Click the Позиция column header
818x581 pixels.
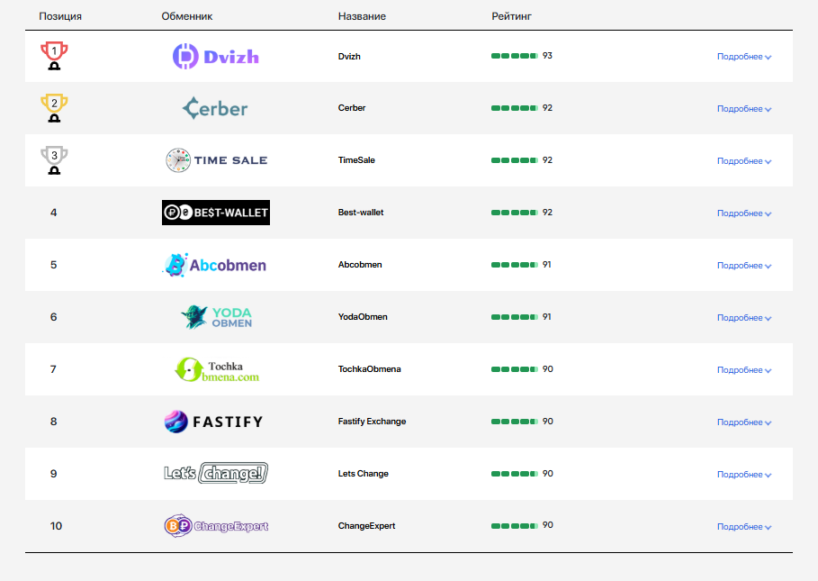coord(60,16)
